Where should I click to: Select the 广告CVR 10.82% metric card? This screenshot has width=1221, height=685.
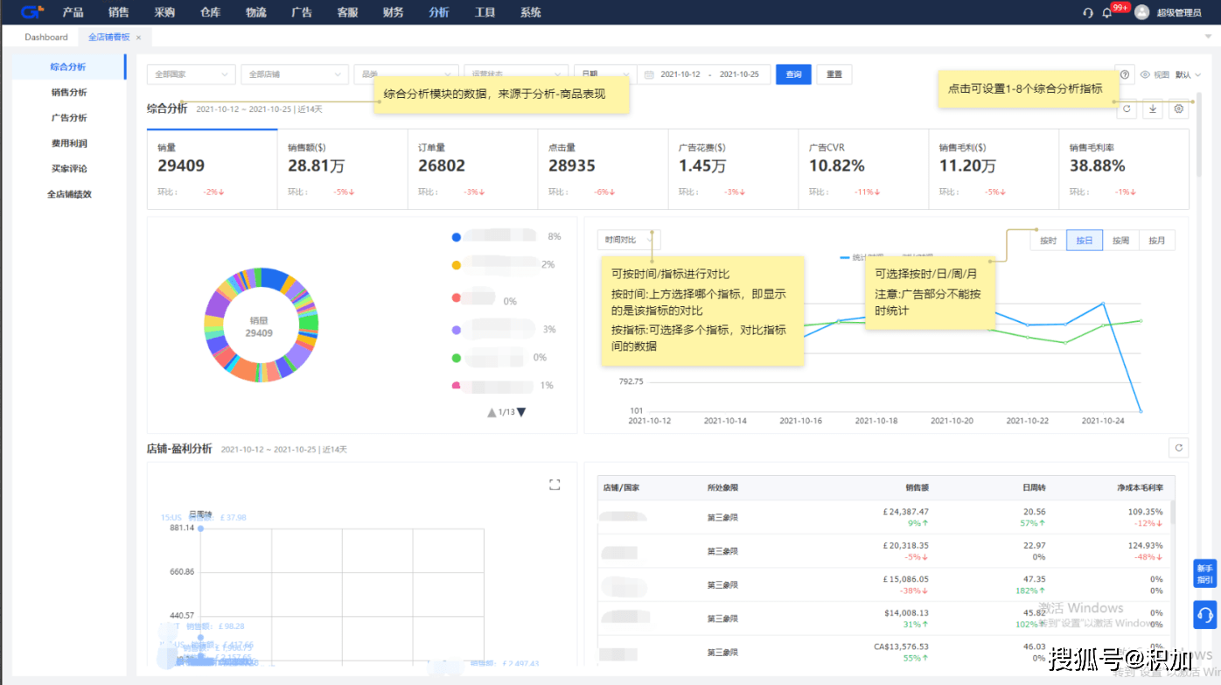(863, 170)
